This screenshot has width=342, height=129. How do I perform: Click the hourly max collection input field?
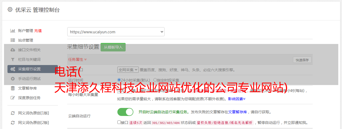[x=125, y=91]
